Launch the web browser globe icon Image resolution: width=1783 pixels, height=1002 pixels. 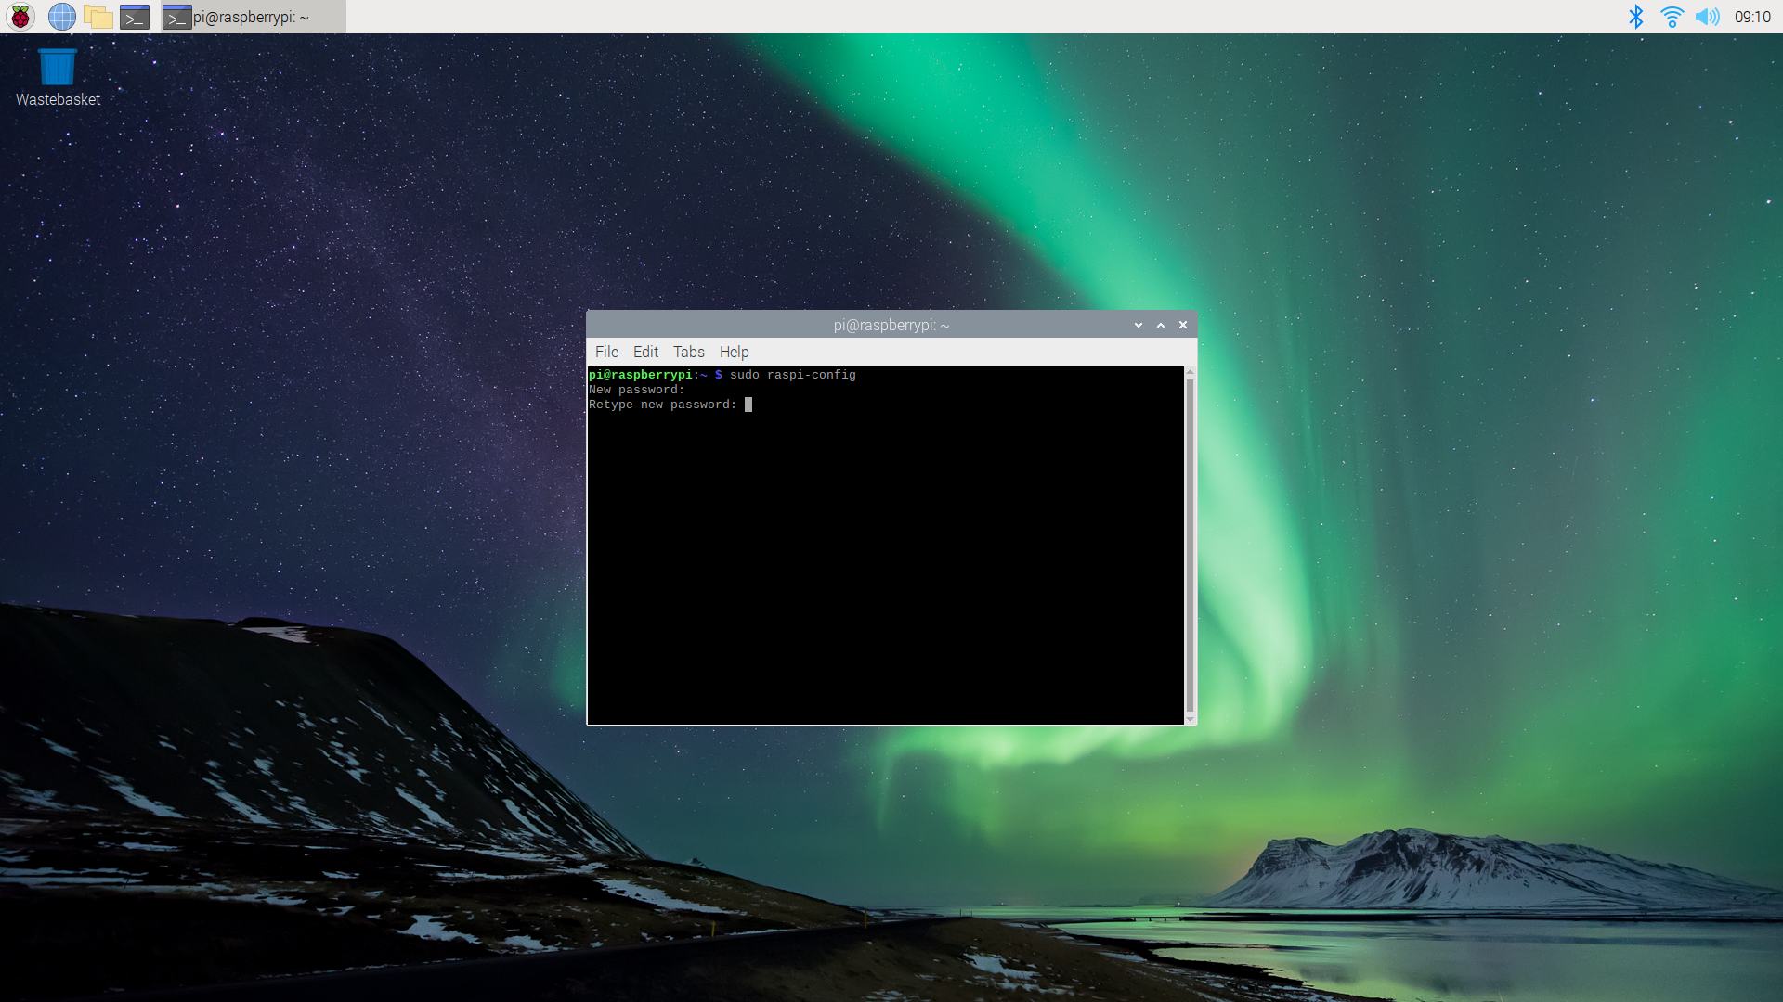[62, 17]
